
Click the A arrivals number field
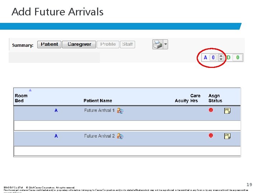pos(213,57)
